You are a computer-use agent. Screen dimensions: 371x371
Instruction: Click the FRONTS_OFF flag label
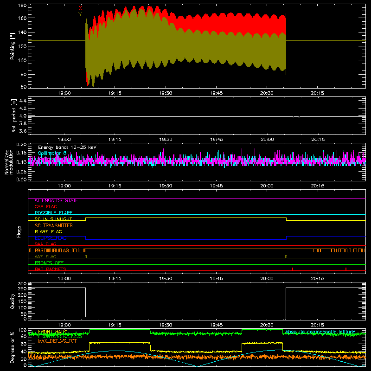pos(49,263)
